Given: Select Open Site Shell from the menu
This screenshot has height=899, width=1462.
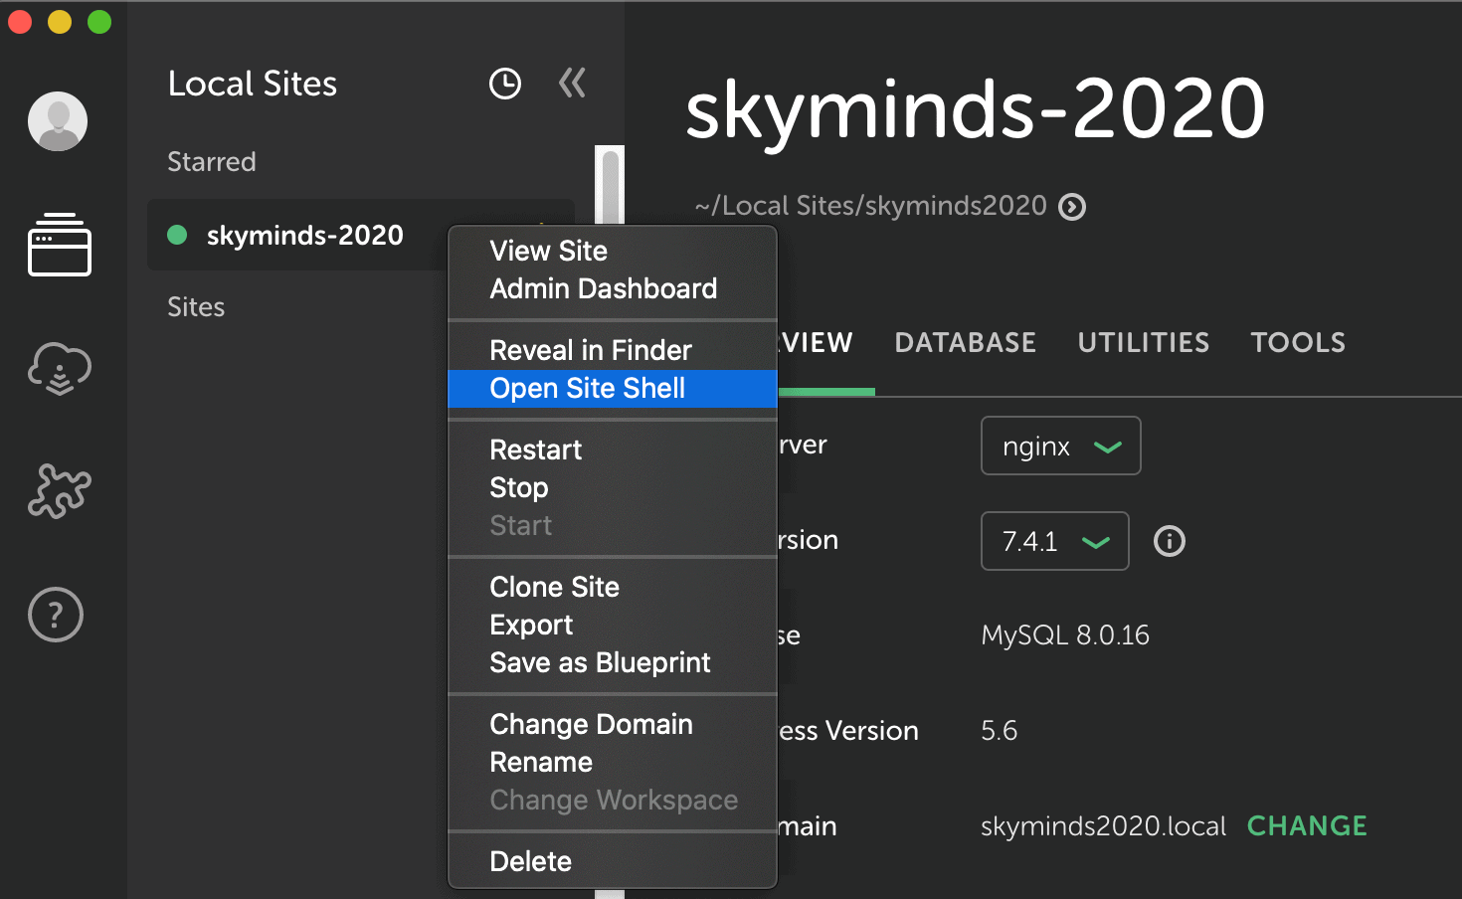Looking at the screenshot, I should [587, 388].
